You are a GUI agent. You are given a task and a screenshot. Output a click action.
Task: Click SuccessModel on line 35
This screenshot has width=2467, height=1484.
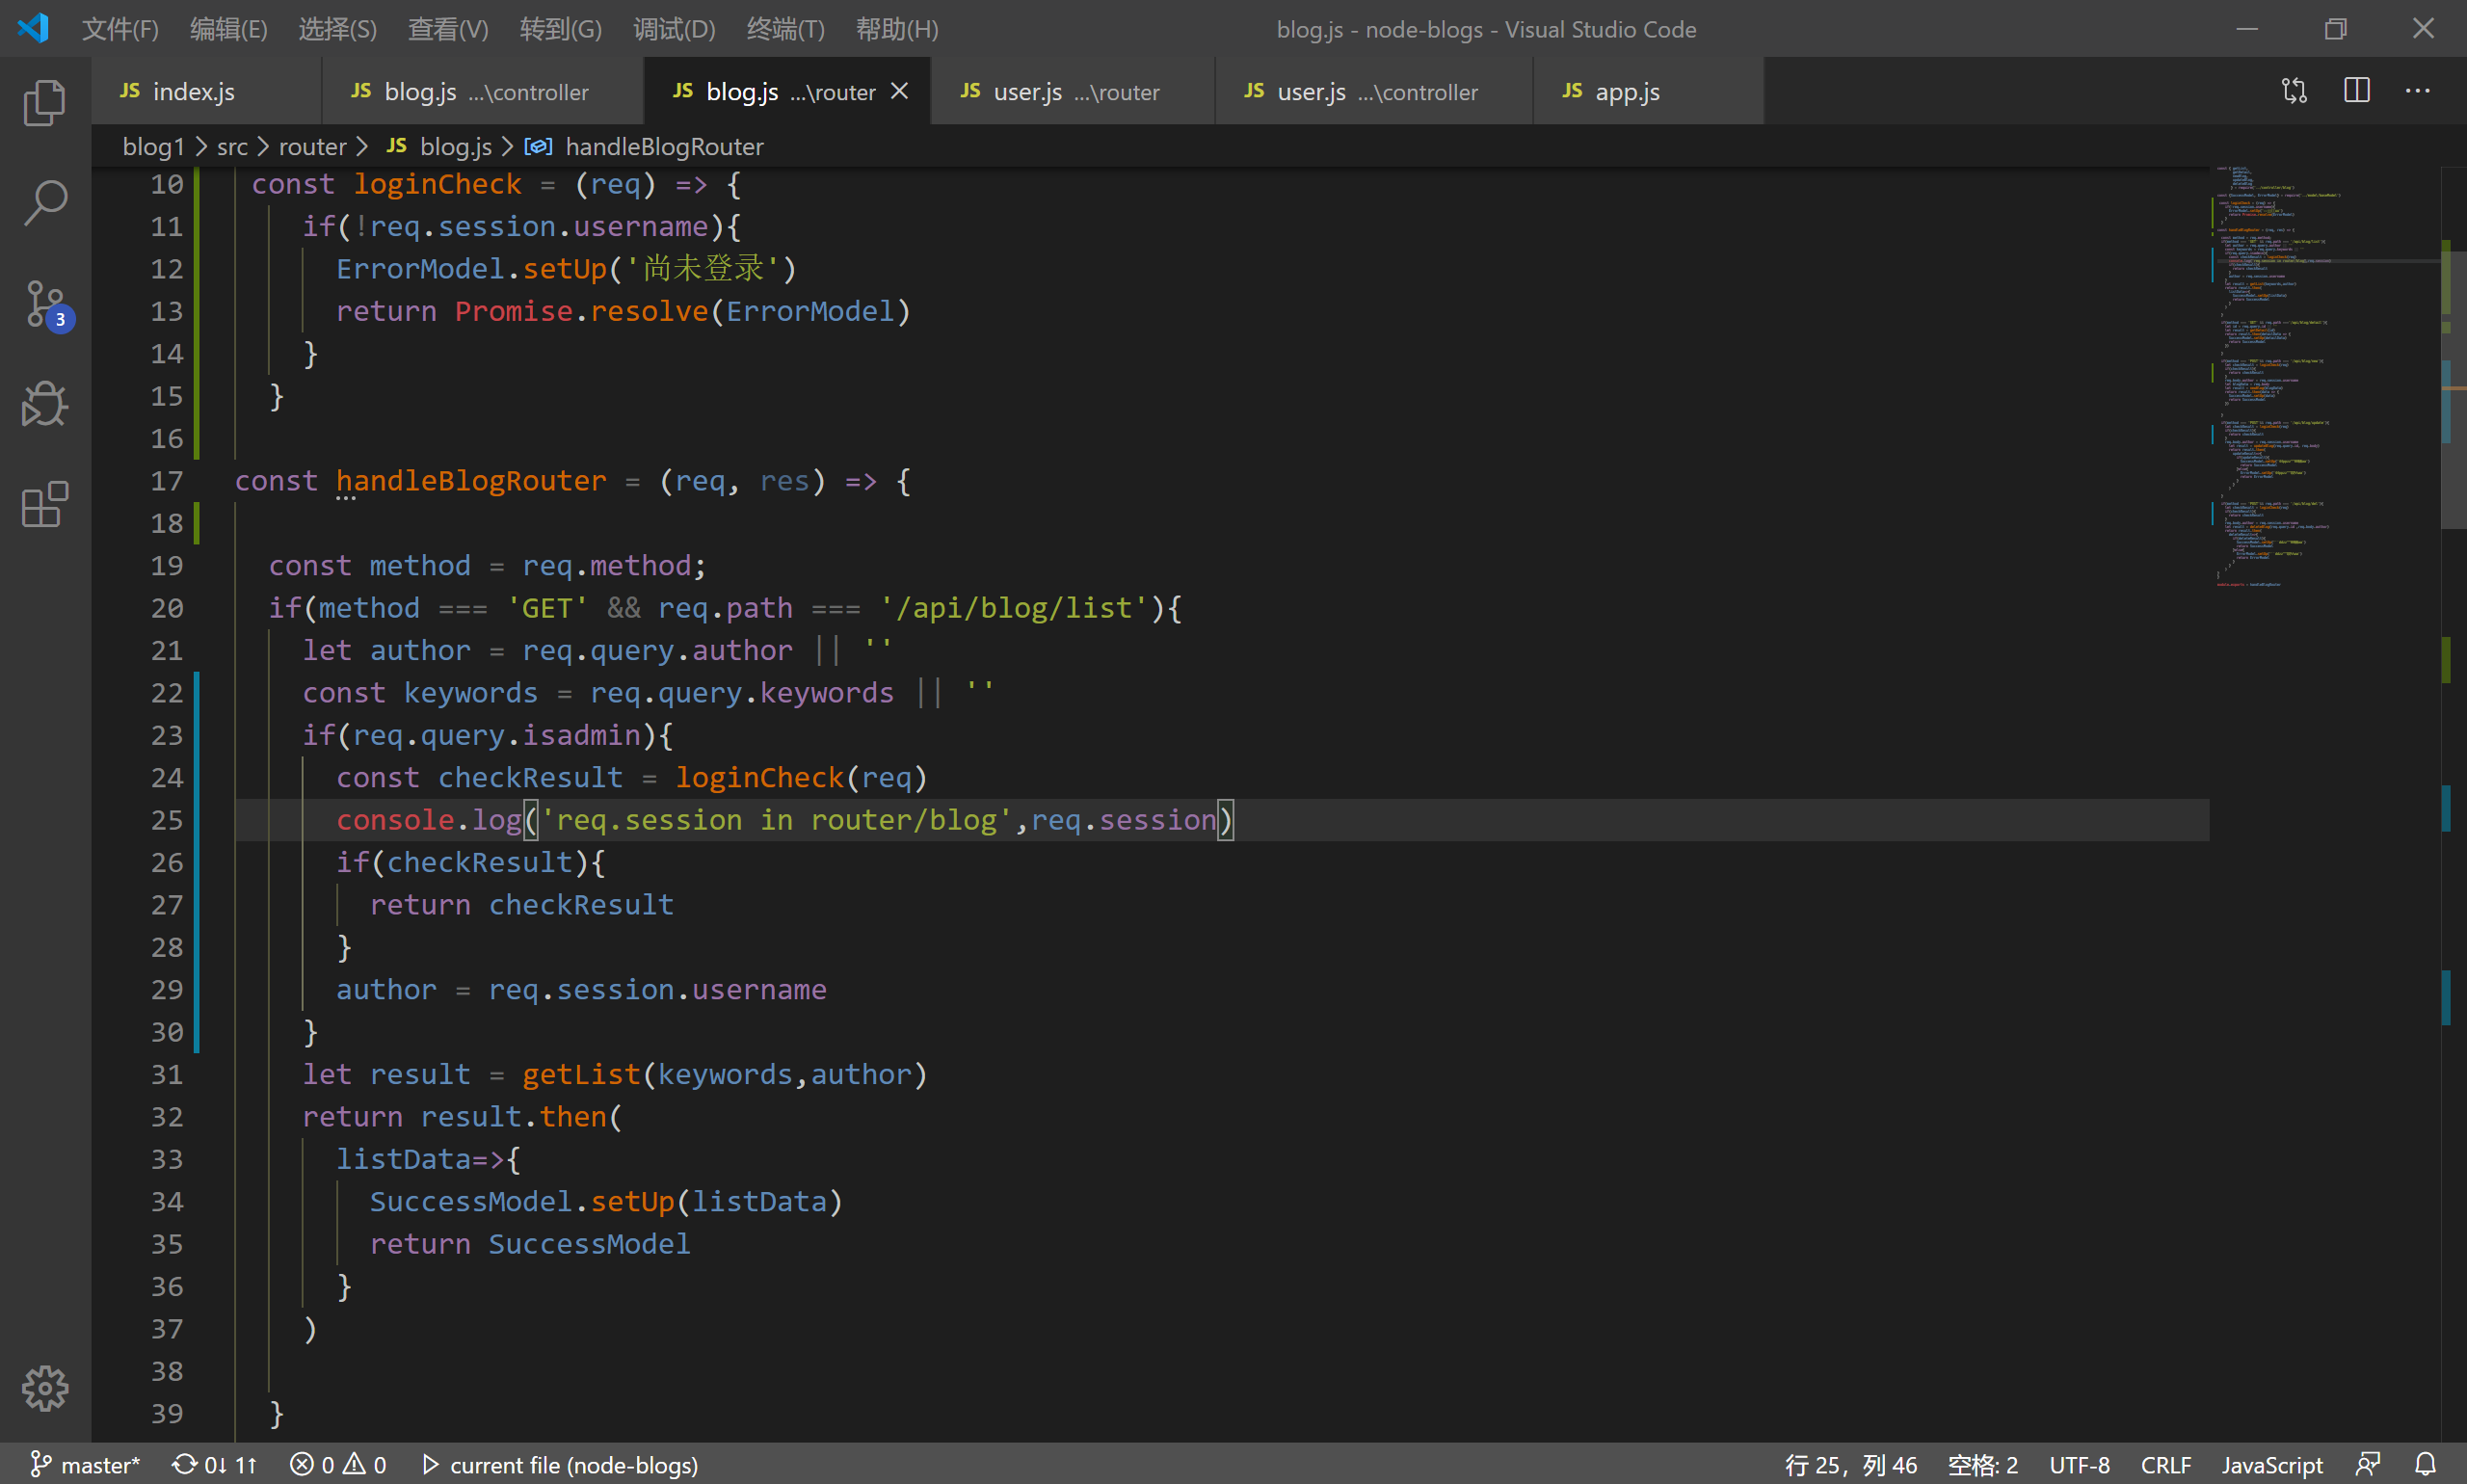pyautogui.click(x=589, y=1244)
